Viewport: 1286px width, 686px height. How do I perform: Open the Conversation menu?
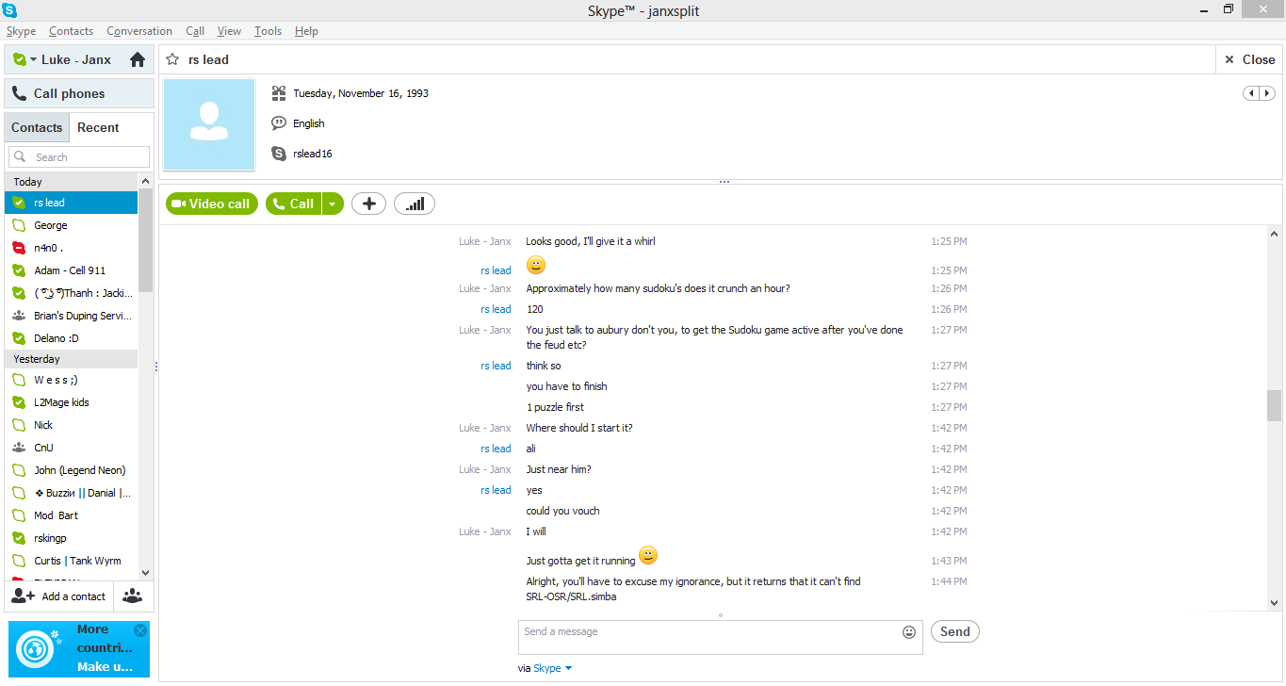(x=139, y=31)
